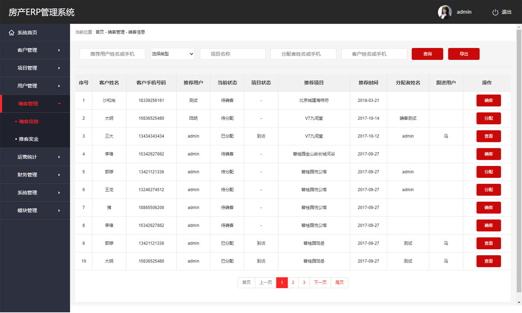Screen dimensions: 522x313
Task: Open the 推客奖金 submenu item
Action: [29, 139]
